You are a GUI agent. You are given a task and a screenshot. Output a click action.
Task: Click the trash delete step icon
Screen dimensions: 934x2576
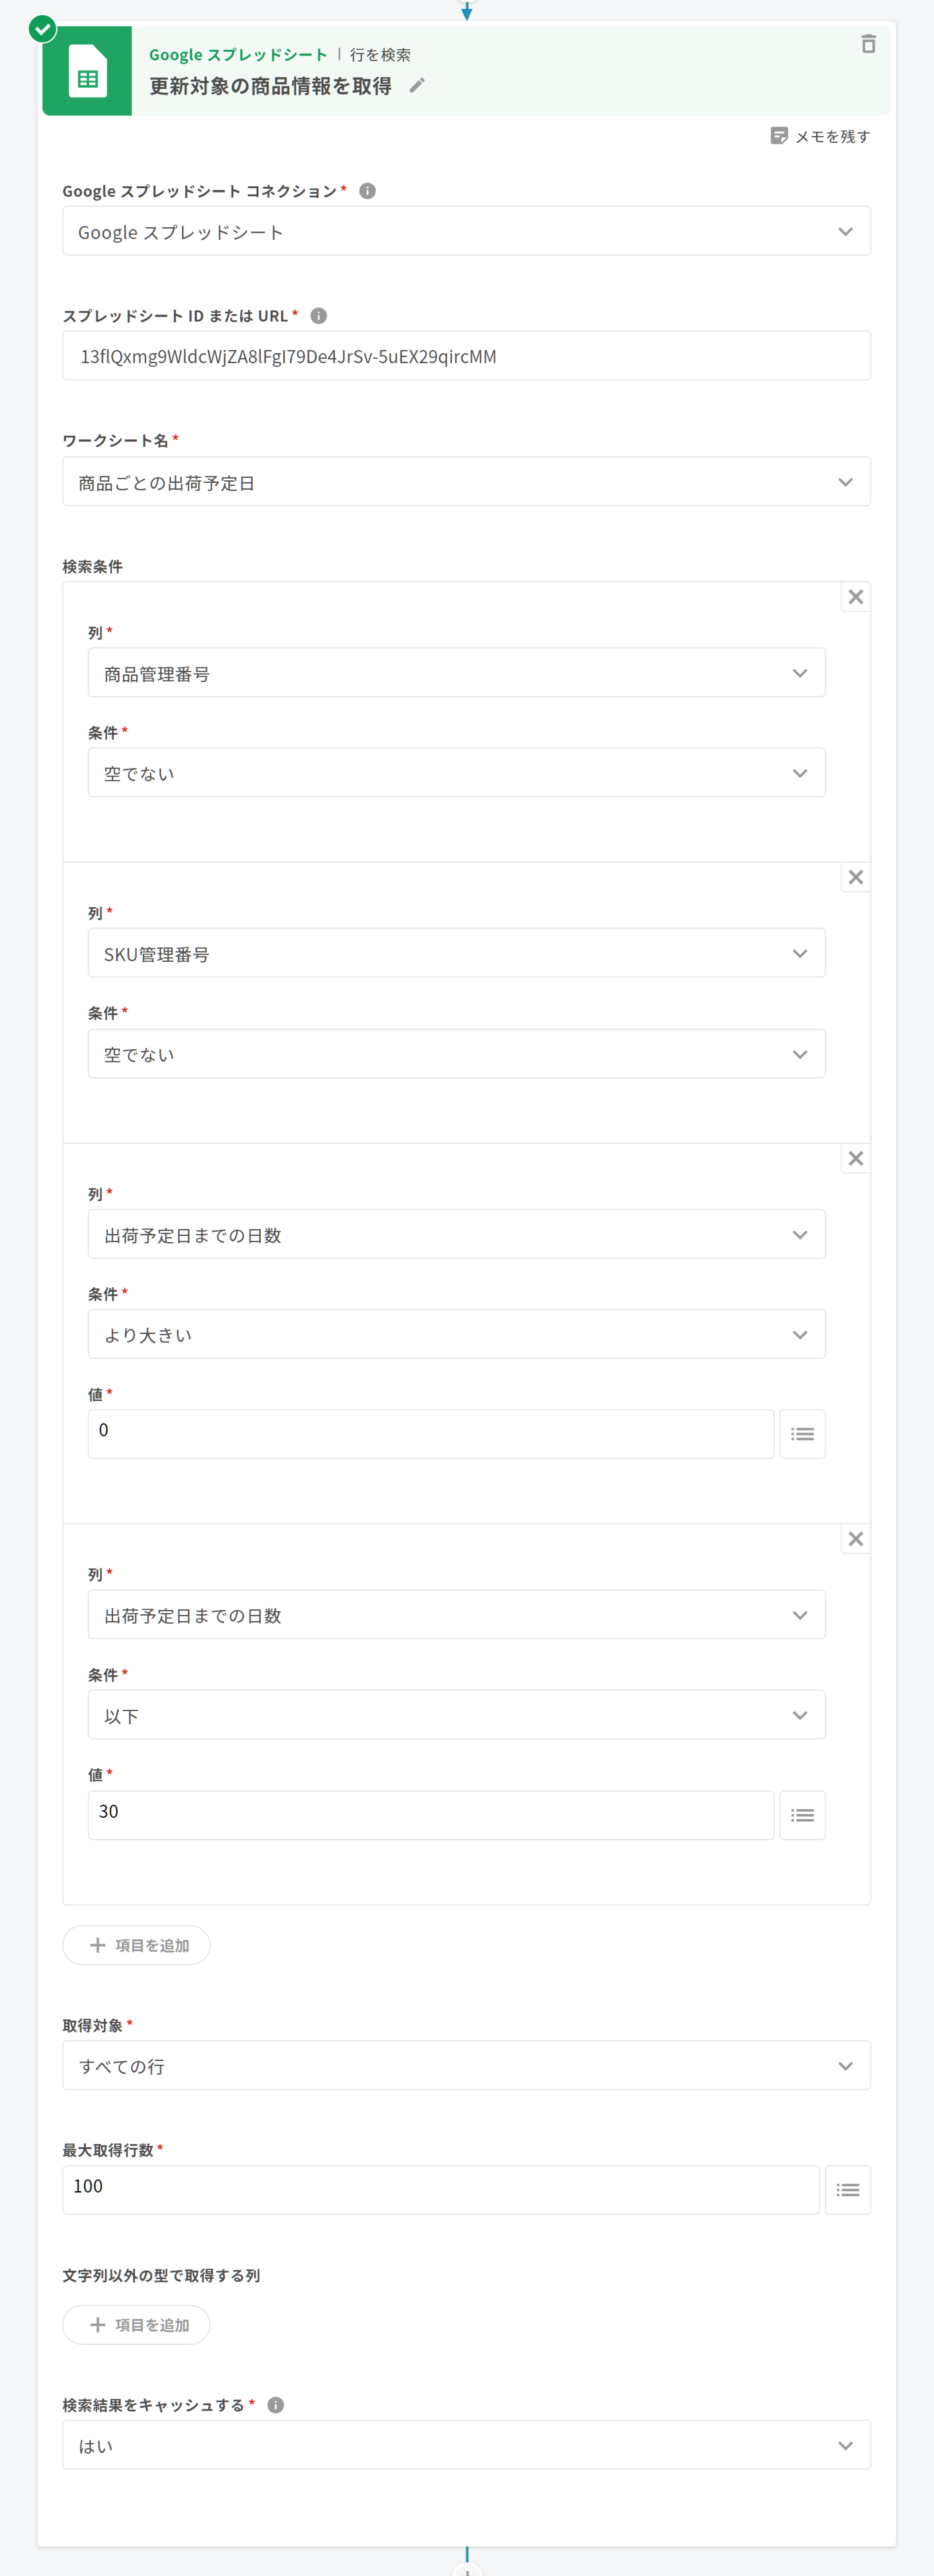click(x=868, y=44)
